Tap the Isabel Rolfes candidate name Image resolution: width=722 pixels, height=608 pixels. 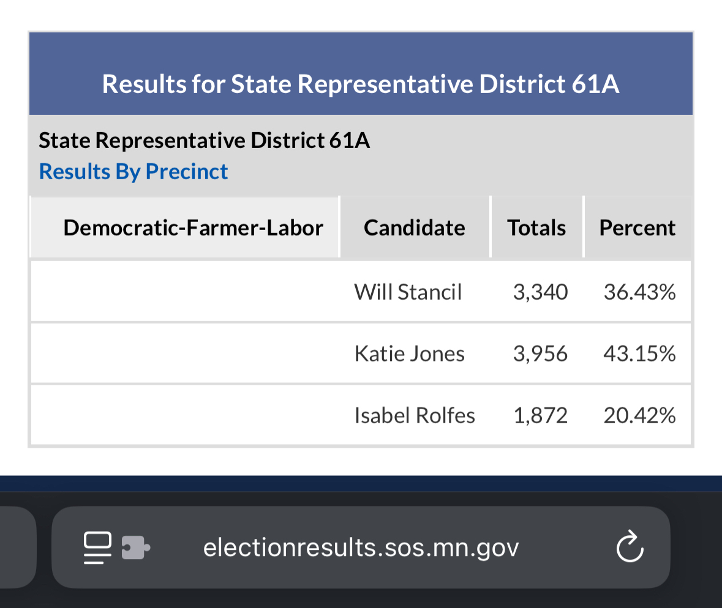click(415, 415)
